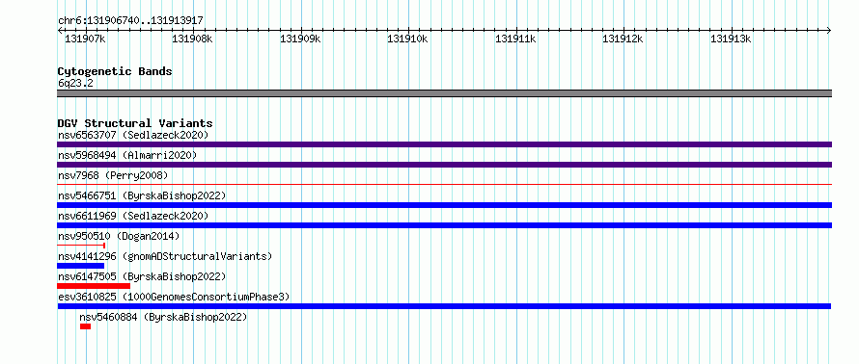
Task: Click the 131913k ruler tick label
Action: point(732,39)
